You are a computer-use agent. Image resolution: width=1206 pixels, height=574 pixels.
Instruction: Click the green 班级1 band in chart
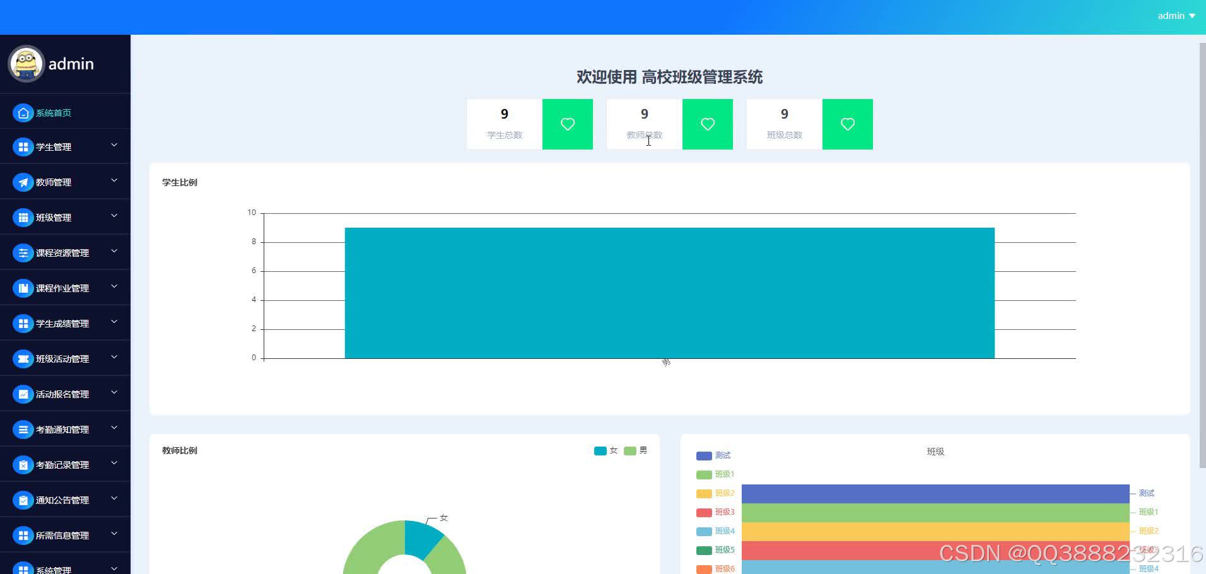935,513
